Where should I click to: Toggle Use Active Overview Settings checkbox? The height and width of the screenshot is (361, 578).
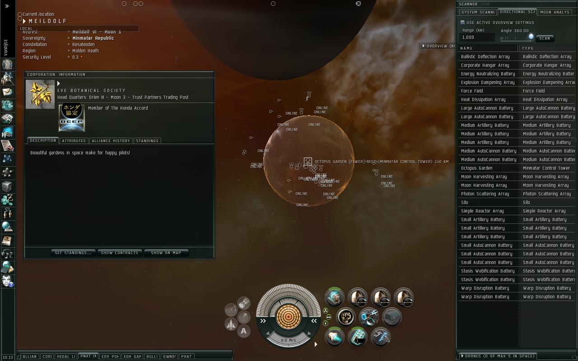462,23
